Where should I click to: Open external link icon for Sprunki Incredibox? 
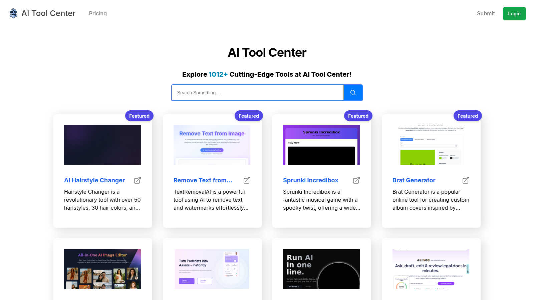(x=356, y=180)
